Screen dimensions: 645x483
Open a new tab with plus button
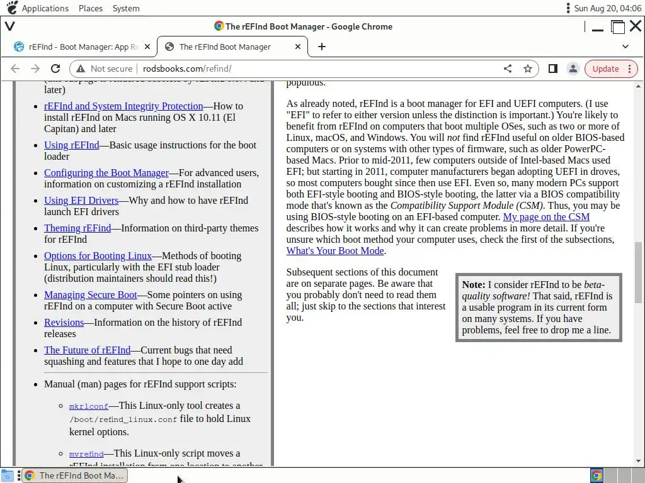[x=322, y=47]
